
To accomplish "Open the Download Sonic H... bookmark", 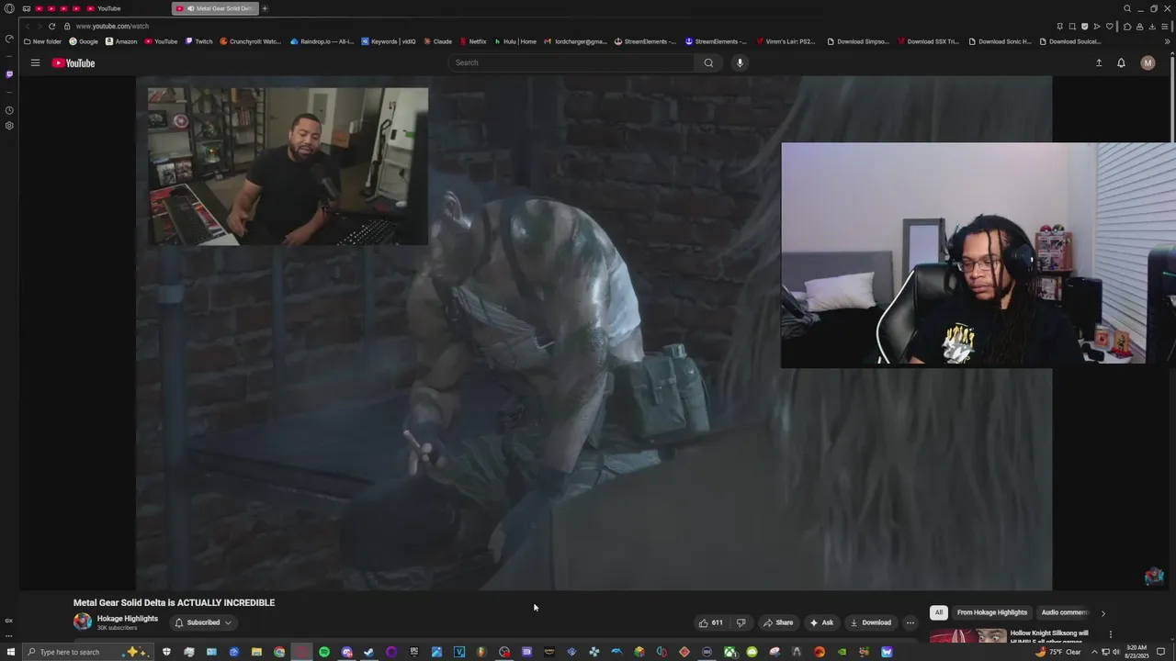I will 1001,41.
